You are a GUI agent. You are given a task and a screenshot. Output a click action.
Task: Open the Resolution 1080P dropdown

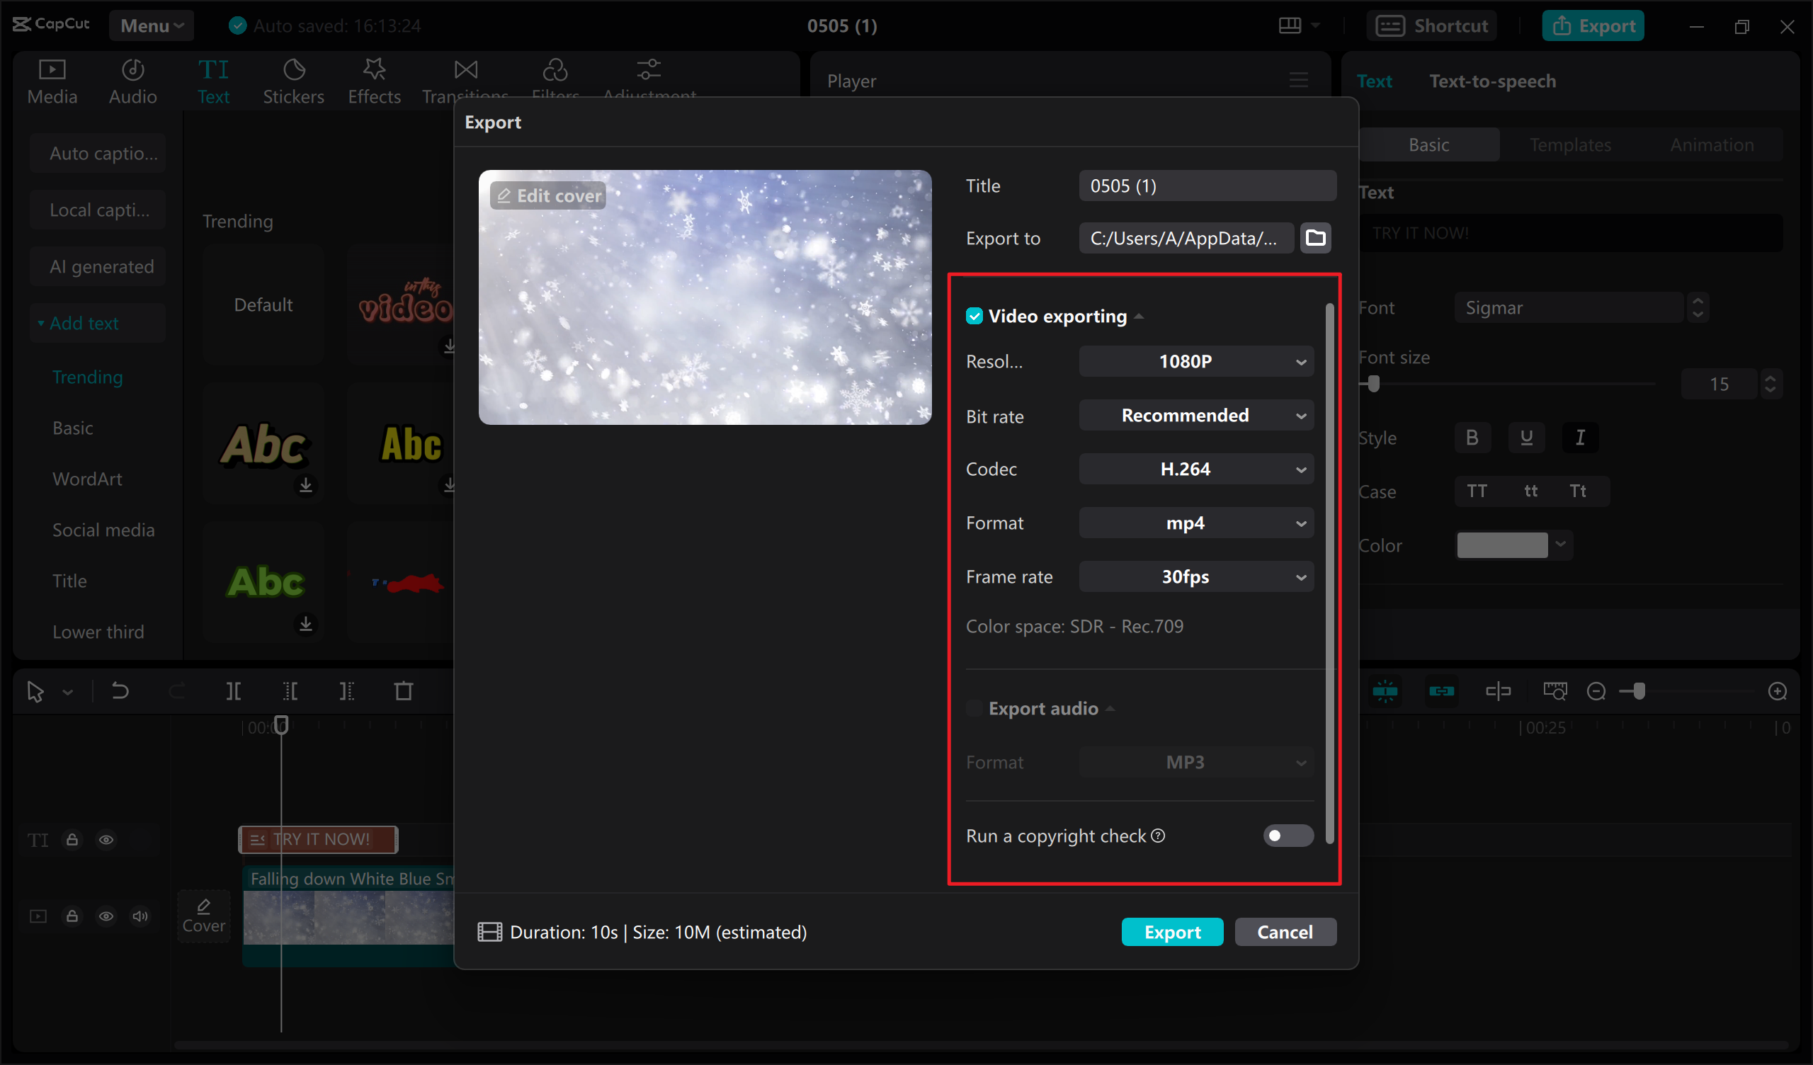1195,361
